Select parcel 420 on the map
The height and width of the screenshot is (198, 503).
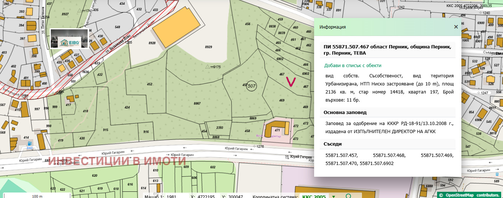pyautogui.click(x=82, y=138)
